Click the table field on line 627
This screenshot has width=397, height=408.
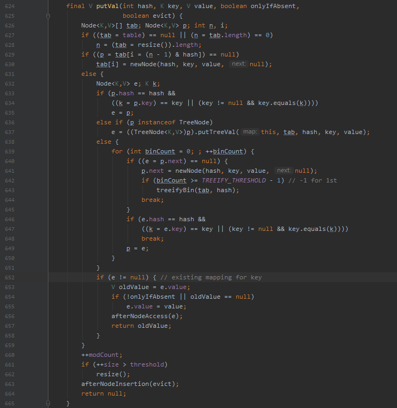click(x=132, y=36)
